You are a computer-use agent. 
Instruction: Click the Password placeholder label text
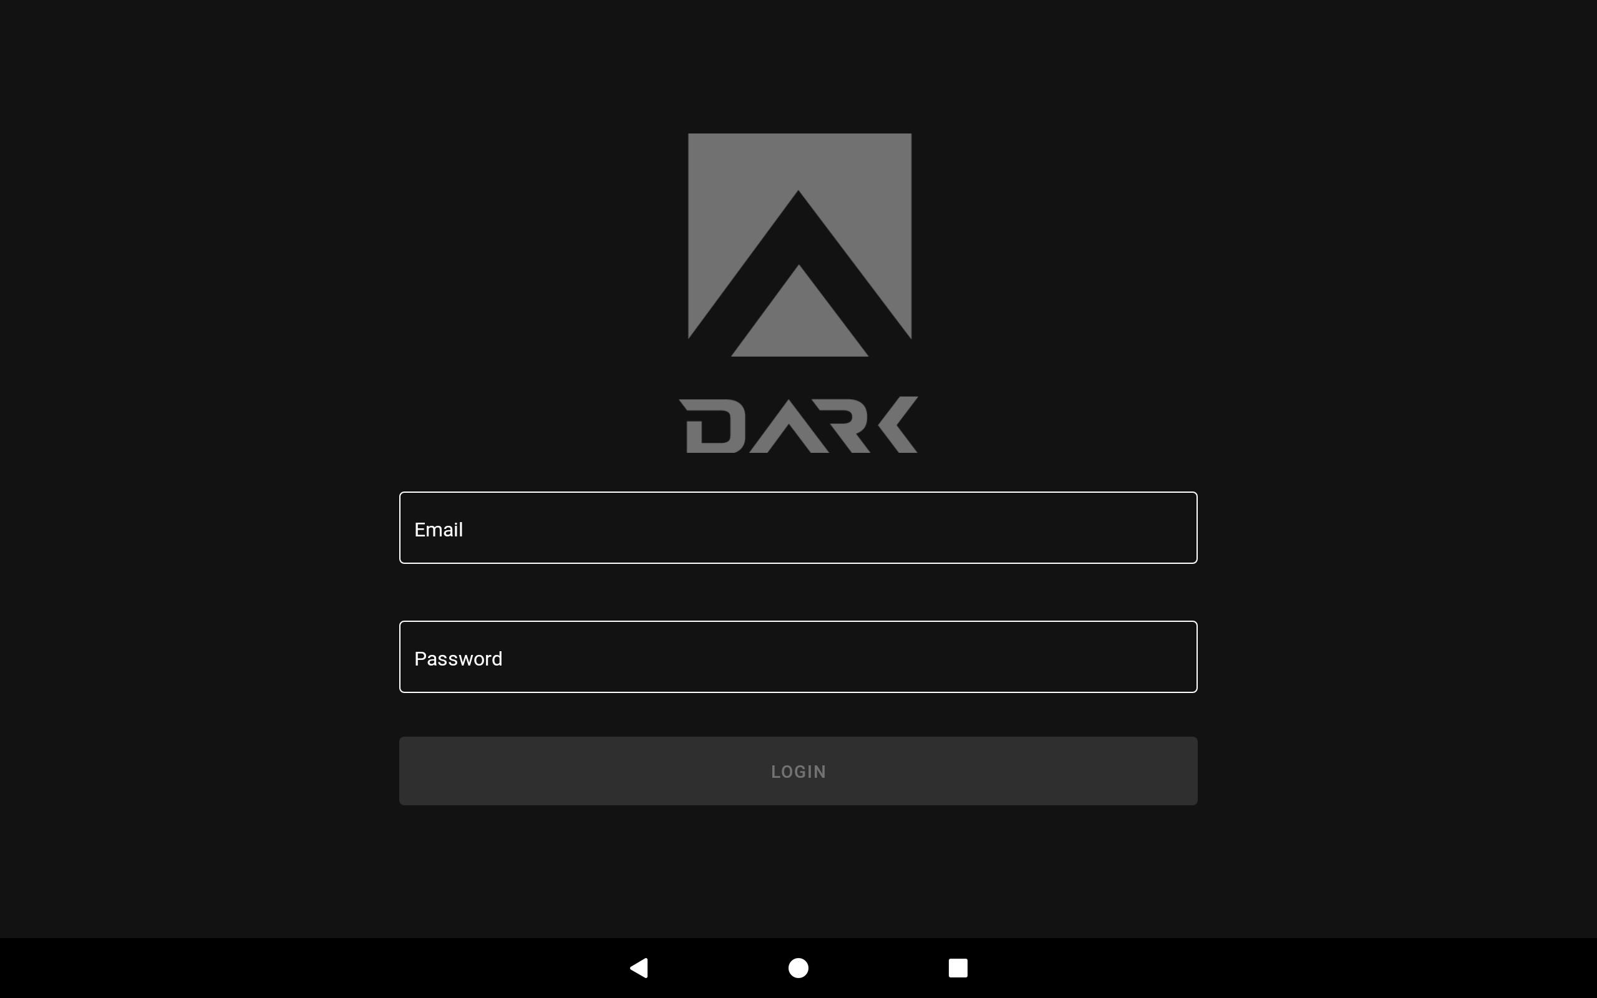coord(458,659)
